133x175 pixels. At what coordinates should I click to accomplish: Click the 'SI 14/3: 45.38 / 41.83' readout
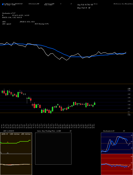[x=21, y=15]
